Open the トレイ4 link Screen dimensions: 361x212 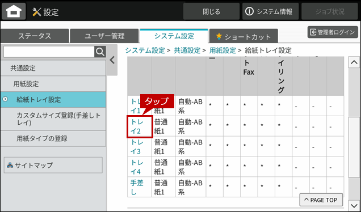[x=137, y=167]
